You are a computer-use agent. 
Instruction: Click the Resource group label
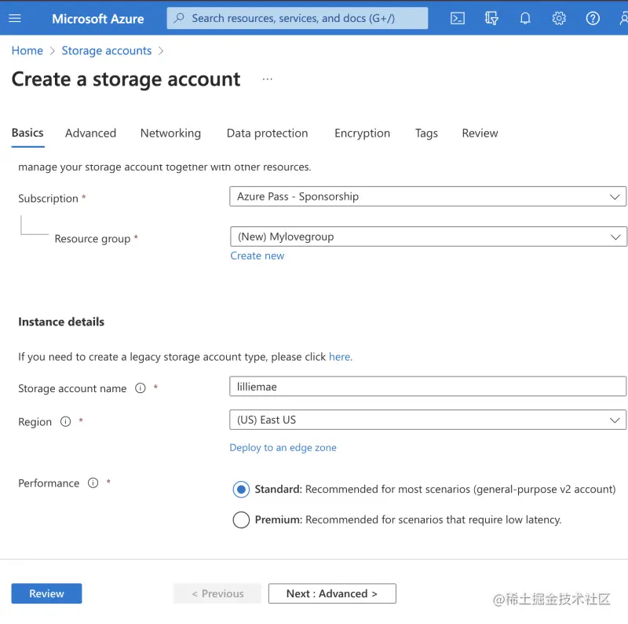(93, 239)
